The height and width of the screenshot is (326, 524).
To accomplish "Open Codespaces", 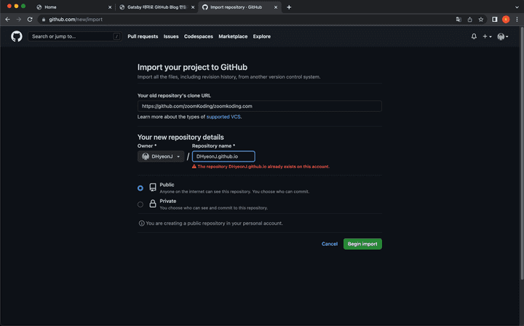I will click(x=198, y=36).
